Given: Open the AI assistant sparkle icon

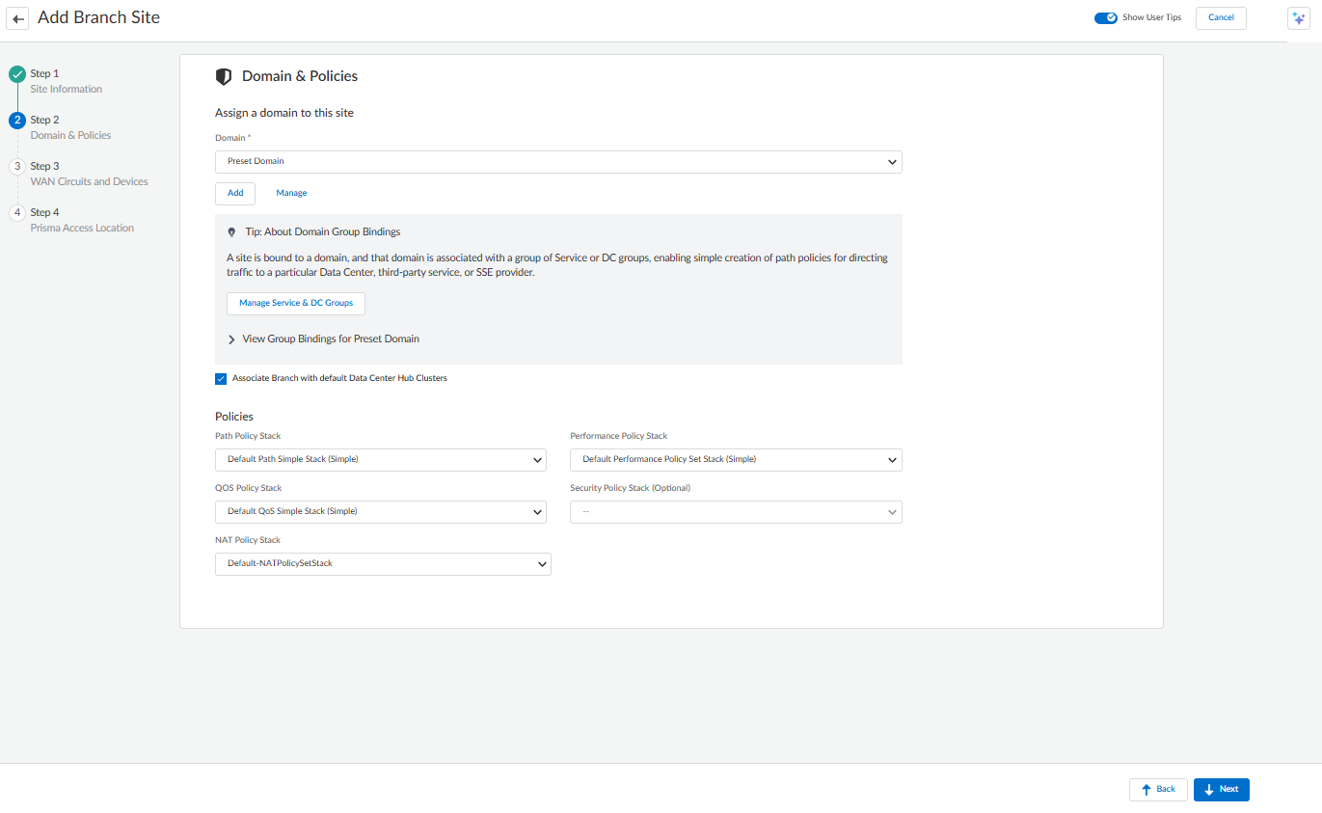Looking at the screenshot, I should 1298,18.
